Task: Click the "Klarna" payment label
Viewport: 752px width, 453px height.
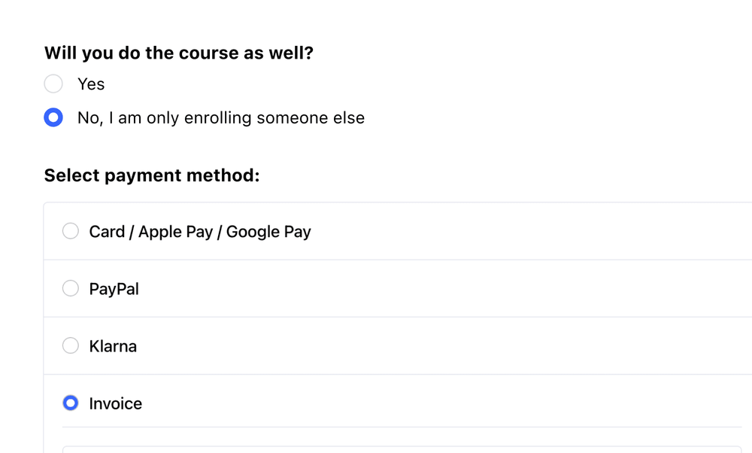Action: (113, 346)
